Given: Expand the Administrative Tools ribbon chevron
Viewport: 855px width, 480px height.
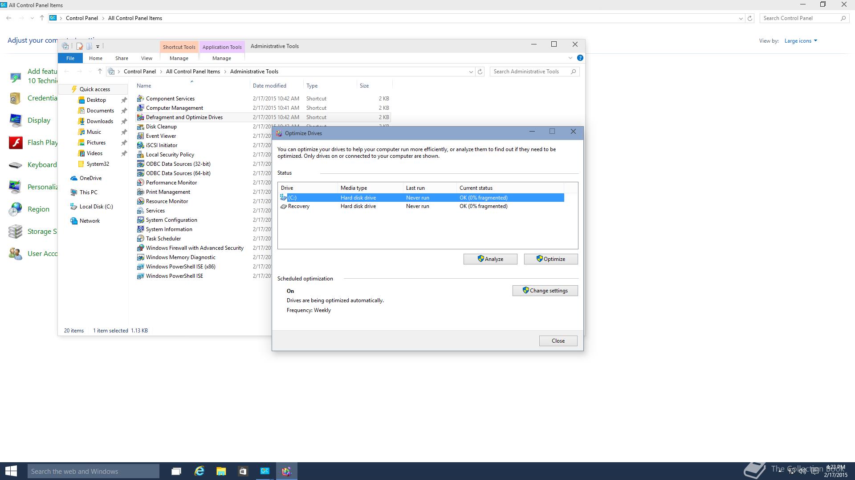Looking at the screenshot, I should (x=570, y=58).
